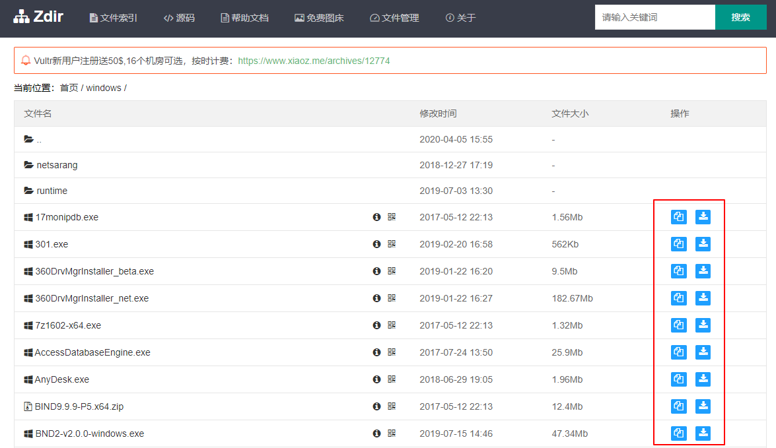View info for 360DrvMgrInstaller_beta.exe
This screenshot has height=448, width=776.
(376, 271)
